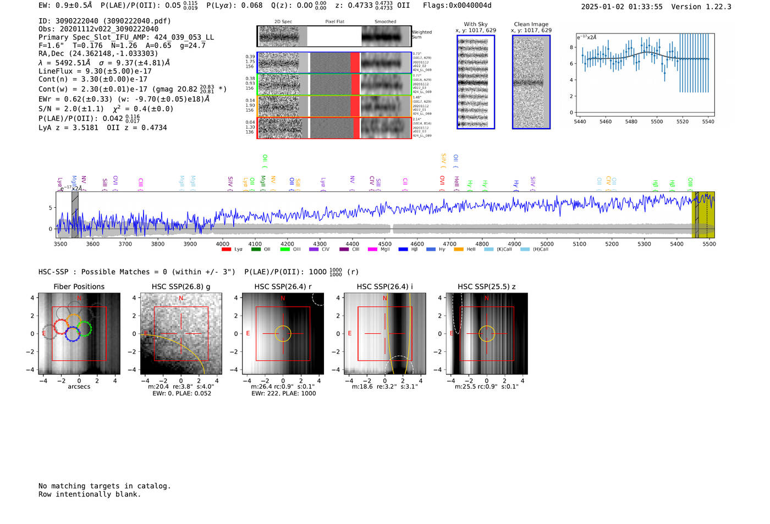Click the m:18.6 re:3.2" s:3.1" caption
This screenshot has height=524, width=770.
coord(384,387)
